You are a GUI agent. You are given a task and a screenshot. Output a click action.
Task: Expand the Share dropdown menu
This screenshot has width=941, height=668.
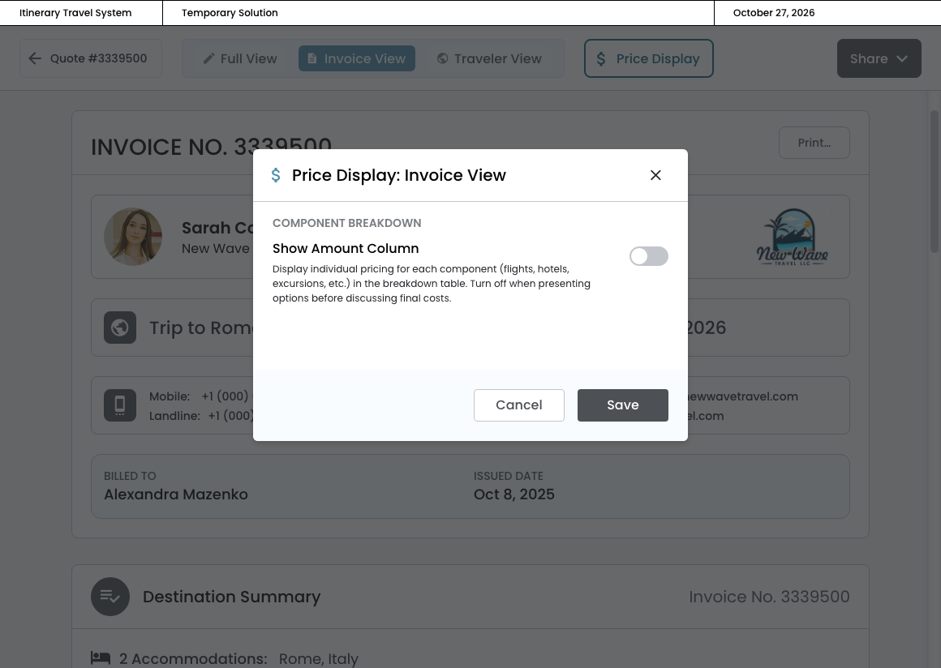point(879,58)
